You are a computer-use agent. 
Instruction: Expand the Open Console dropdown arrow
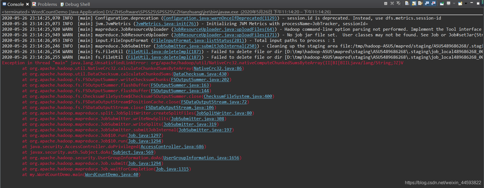466,4
